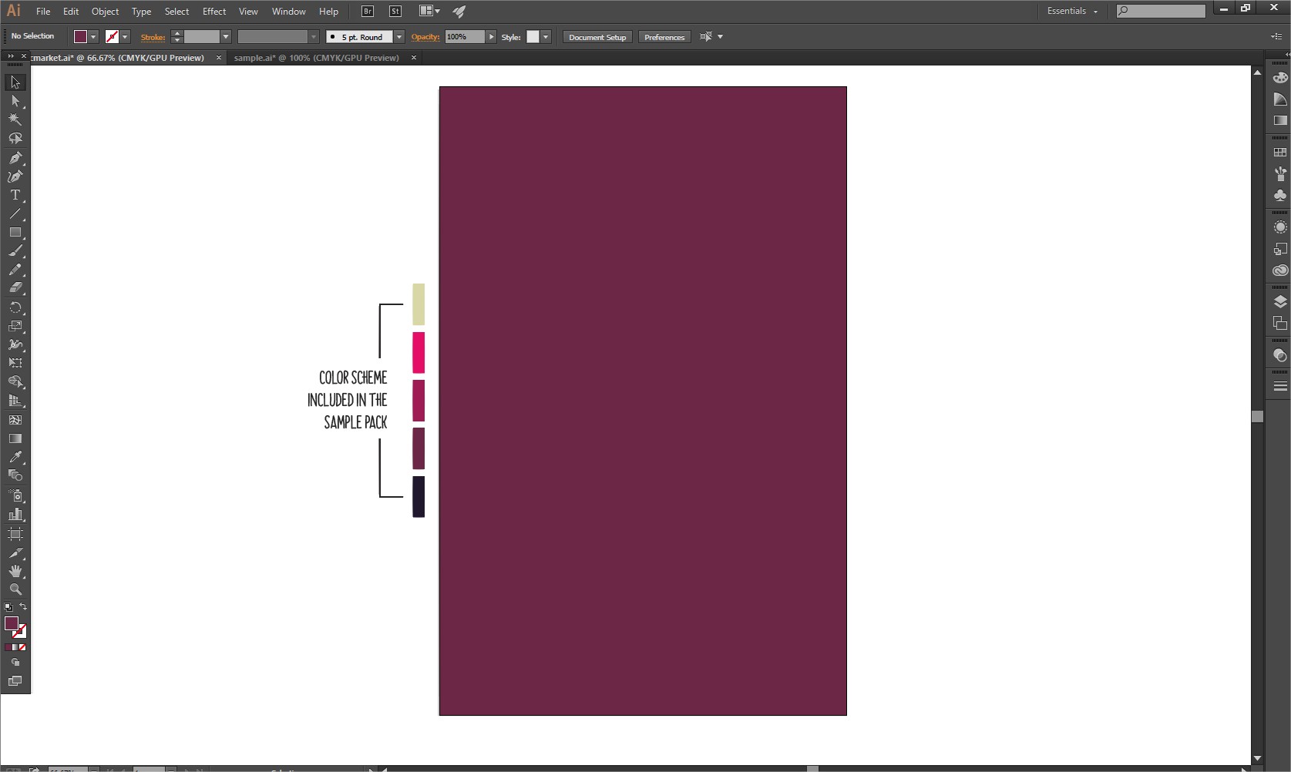Reset to default fill and stroke
Image resolution: width=1291 pixels, height=772 pixels.
[x=8, y=607]
